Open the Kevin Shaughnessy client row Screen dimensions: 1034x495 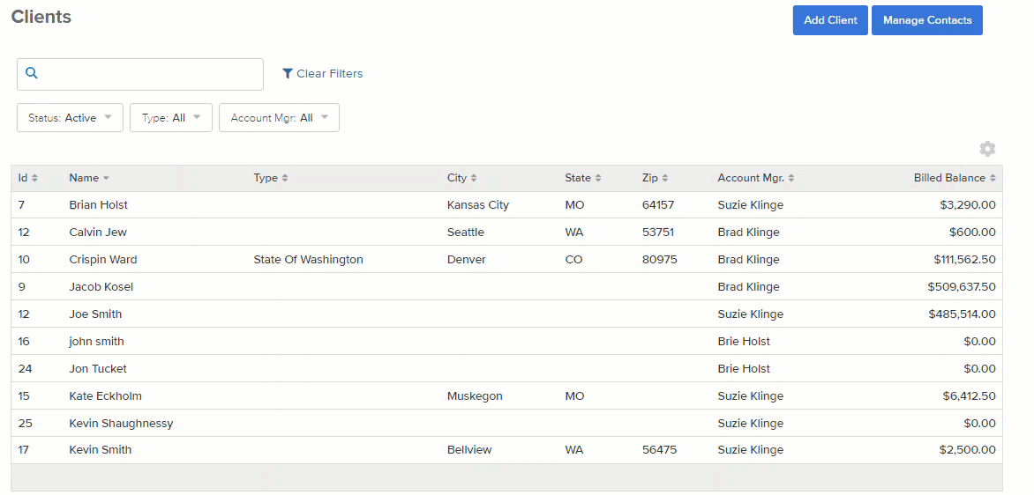pos(506,424)
